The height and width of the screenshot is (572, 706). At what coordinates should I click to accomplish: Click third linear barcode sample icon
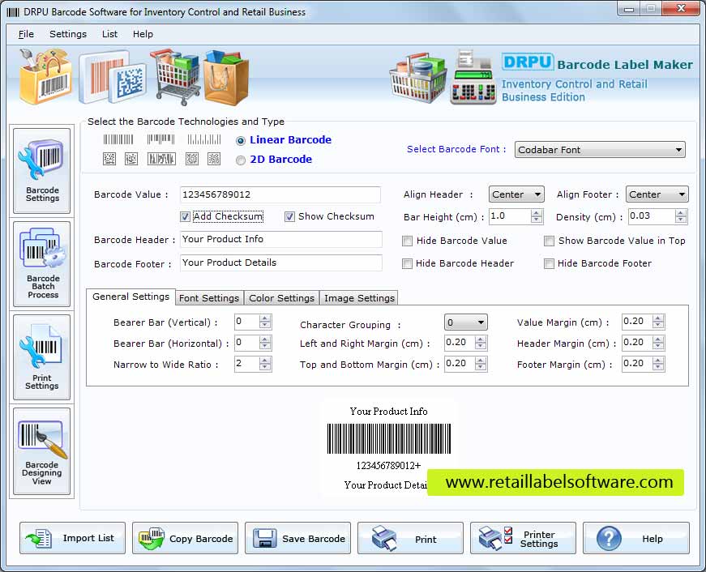204,139
